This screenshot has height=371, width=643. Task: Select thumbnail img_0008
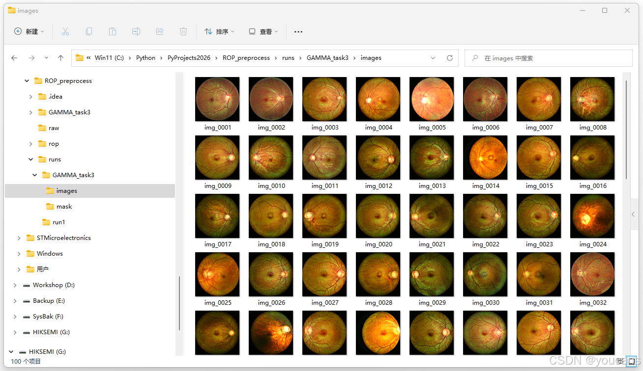pyautogui.click(x=592, y=99)
